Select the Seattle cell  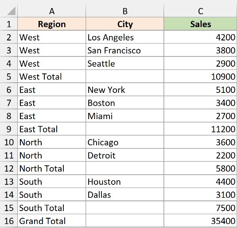125,64
